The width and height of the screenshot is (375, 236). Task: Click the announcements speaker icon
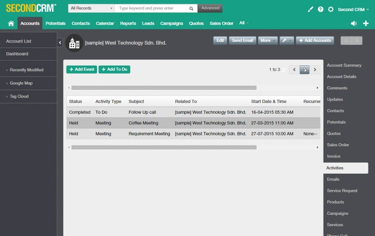354,23
